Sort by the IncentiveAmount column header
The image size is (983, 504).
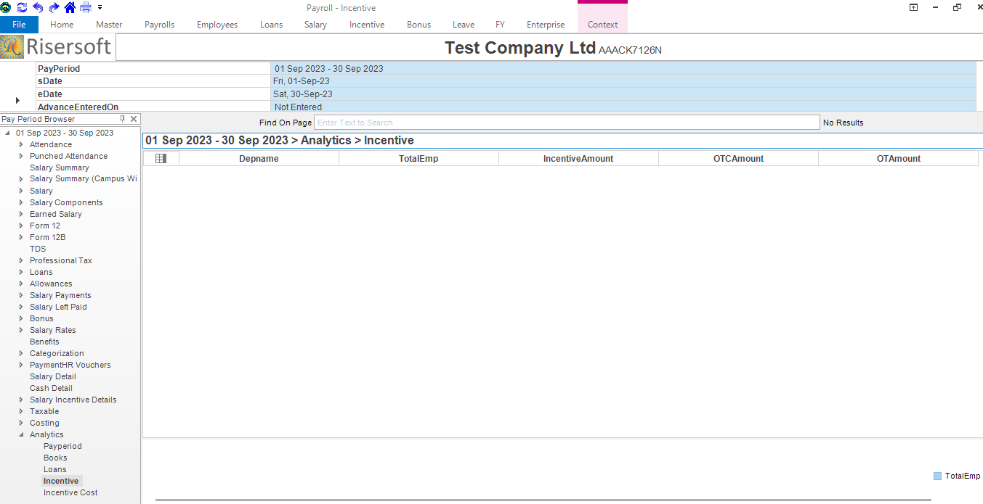[x=578, y=159]
